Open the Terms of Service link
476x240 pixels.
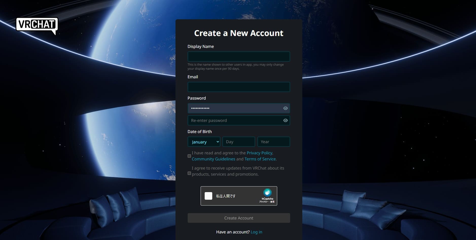260,159
